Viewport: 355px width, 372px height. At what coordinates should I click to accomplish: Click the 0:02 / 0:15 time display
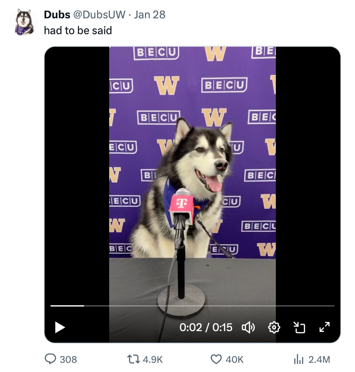(x=206, y=327)
